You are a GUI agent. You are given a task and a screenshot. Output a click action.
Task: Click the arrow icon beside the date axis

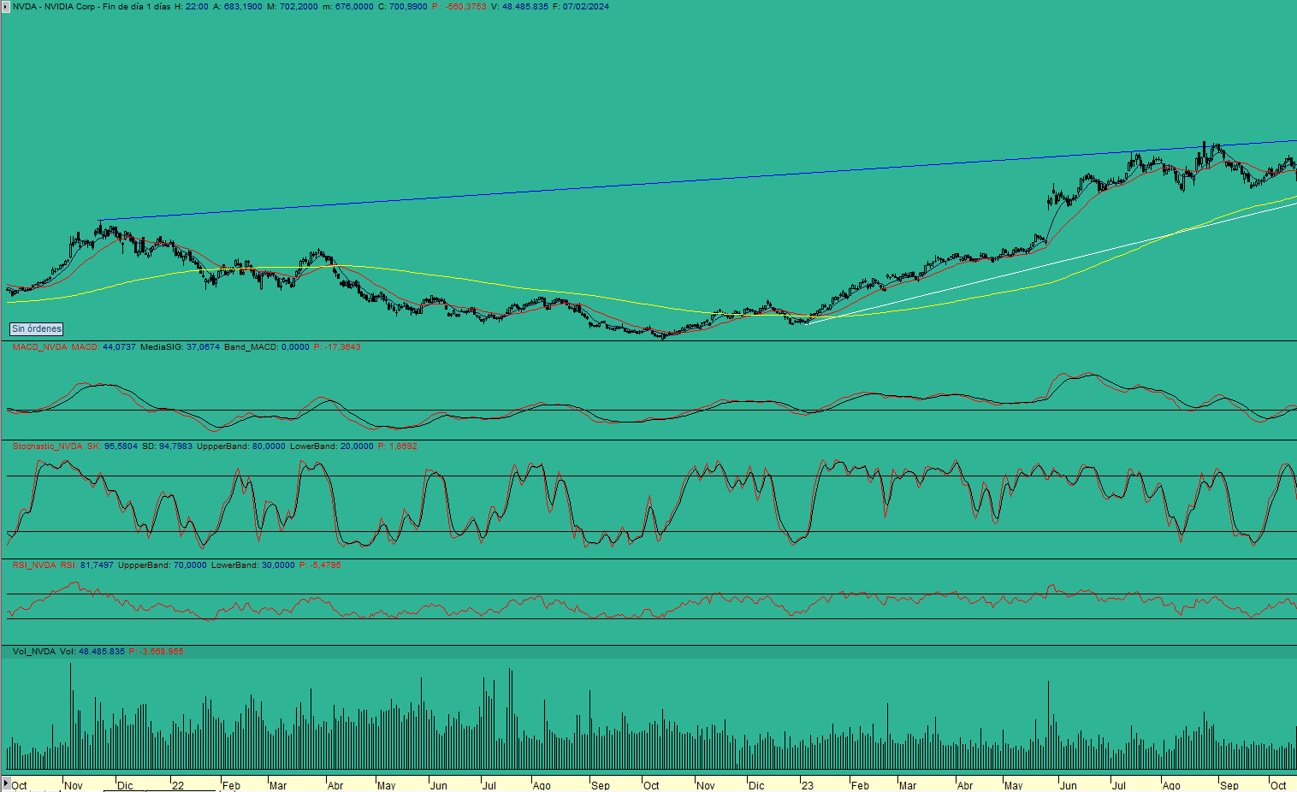[x=5, y=784]
